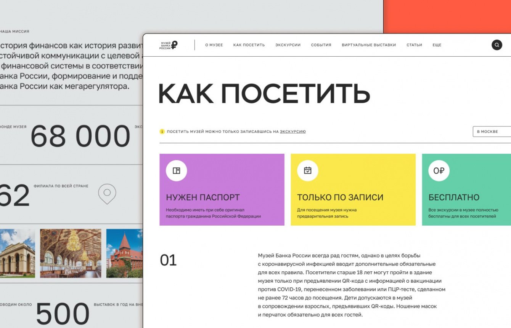Screen dimensions: 511x328
Task: Follow the underlined ЭКСКУРСИЮ link
Action: coord(293,132)
